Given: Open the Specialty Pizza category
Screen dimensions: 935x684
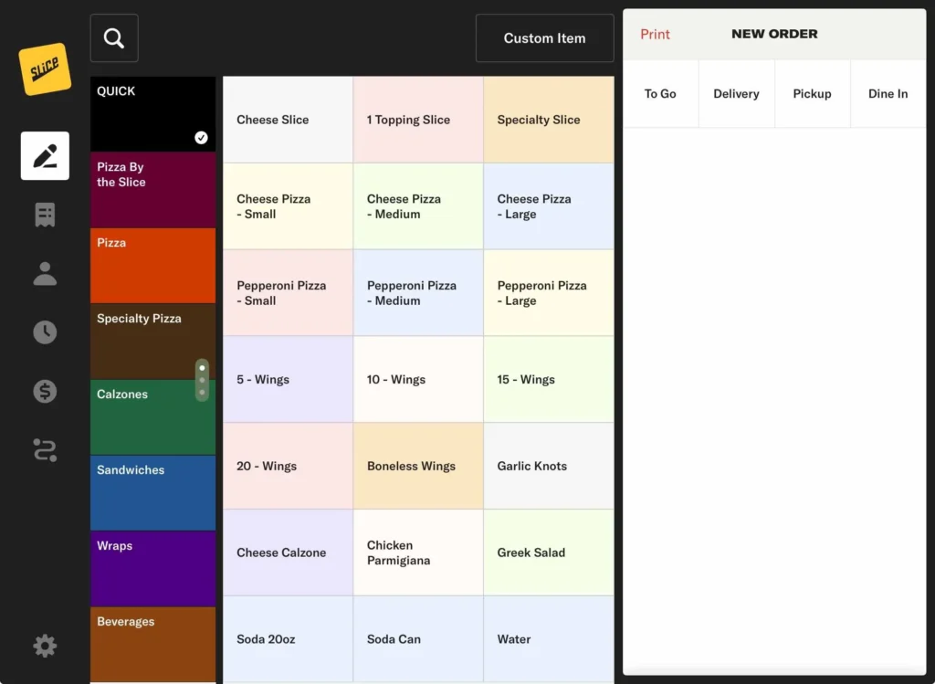Looking at the screenshot, I should (x=152, y=341).
